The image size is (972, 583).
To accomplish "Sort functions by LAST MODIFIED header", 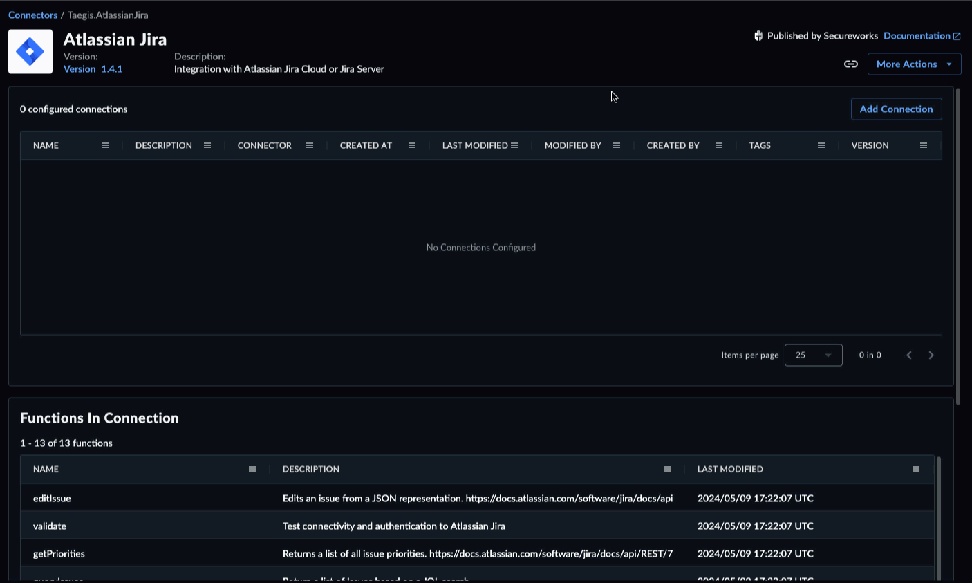I will point(730,469).
